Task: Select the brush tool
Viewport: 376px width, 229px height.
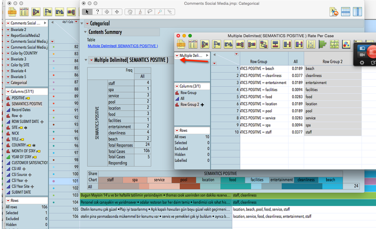Action: point(140,12)
